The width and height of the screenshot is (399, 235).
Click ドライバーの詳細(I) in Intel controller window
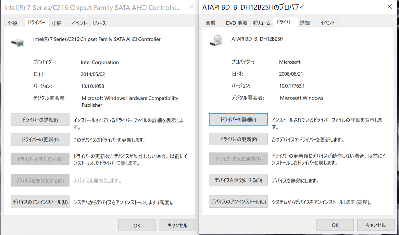coord(40,120)
